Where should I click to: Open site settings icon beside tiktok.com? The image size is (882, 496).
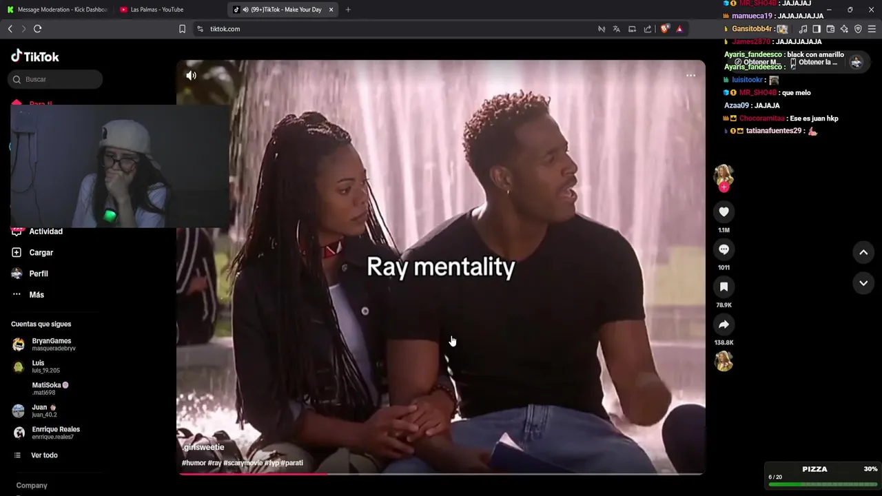coord(200,29)
